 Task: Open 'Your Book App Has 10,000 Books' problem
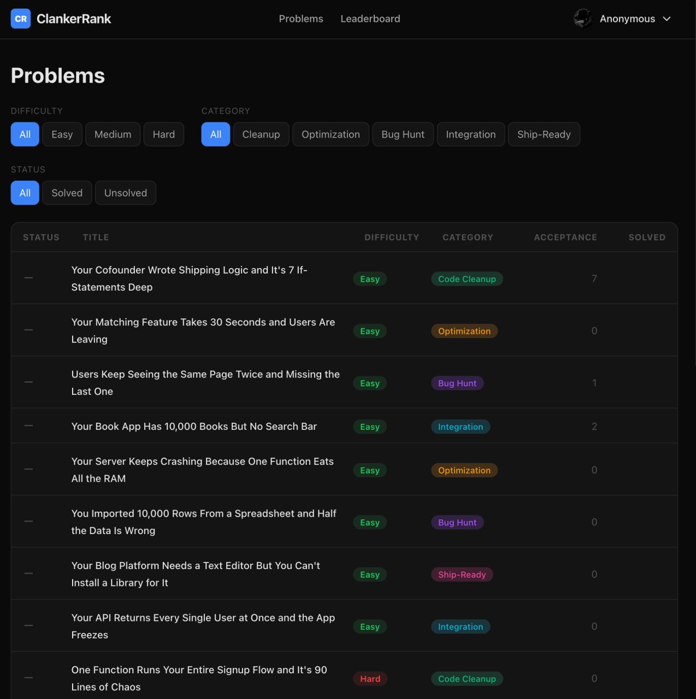coord(194,426)
